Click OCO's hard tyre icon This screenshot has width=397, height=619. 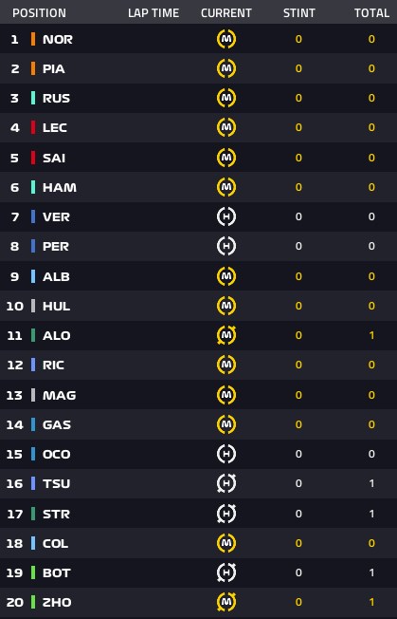click(x=226, y=454)
